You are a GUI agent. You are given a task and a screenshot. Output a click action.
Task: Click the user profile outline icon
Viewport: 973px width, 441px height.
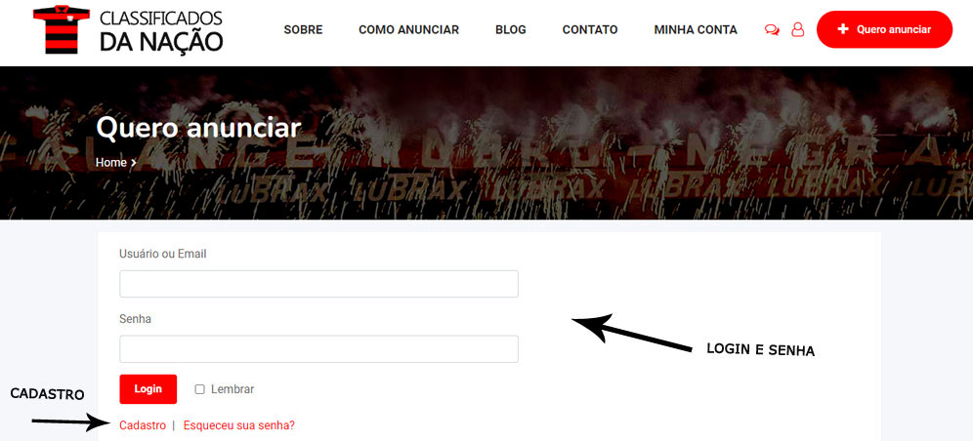coord(798,29)
